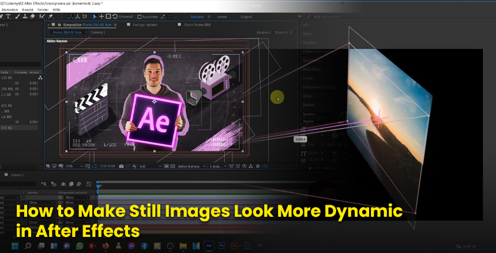Open the Banshee font family dropdown
This screenshot has width=496, height=253.
pos(318,114)
